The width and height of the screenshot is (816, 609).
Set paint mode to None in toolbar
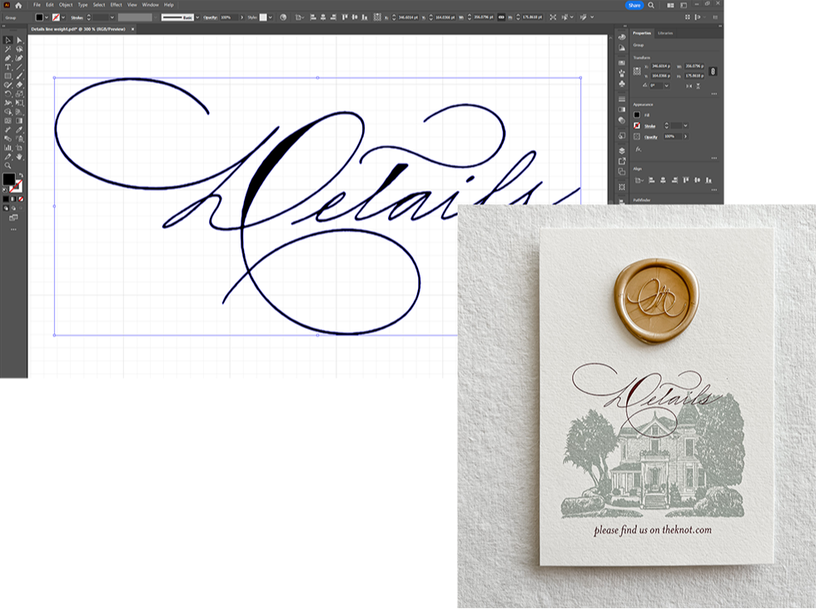(x=21, y=199)
